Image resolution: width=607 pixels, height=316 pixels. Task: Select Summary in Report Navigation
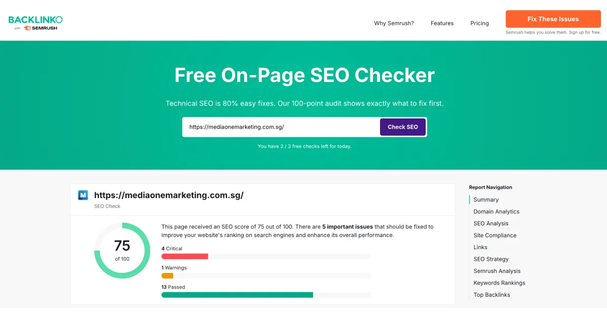pyautogui.click(x=485, y=200)
